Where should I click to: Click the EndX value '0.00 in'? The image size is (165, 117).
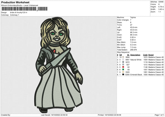click(x=133, y=37)
